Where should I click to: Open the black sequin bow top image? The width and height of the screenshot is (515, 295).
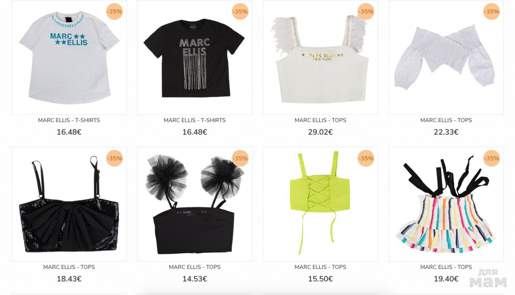pyautogui.click(x=69, y=204)
